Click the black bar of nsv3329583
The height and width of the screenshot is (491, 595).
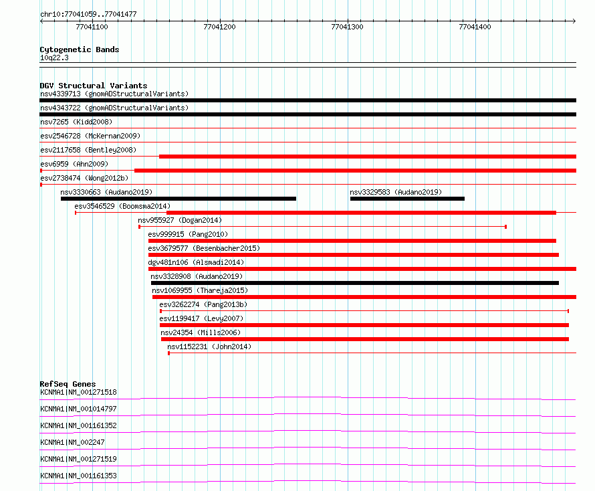click(407, 199)
